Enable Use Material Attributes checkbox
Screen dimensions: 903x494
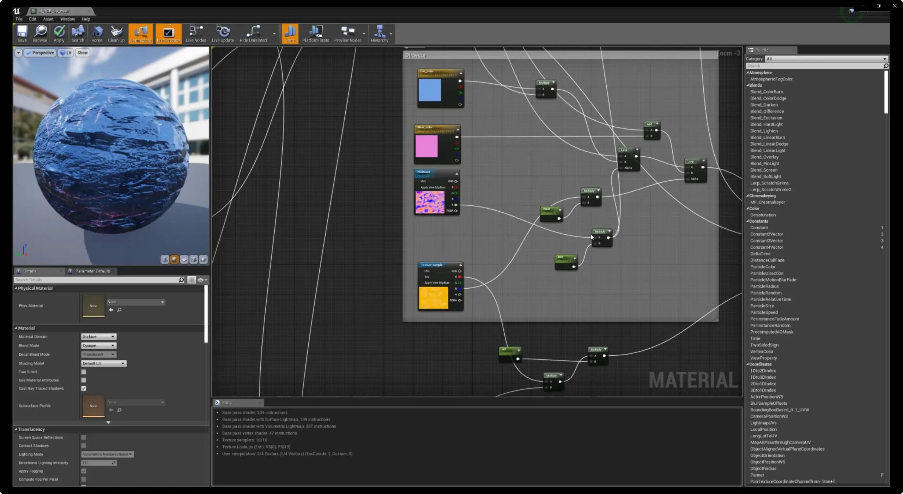click(84, 380)
